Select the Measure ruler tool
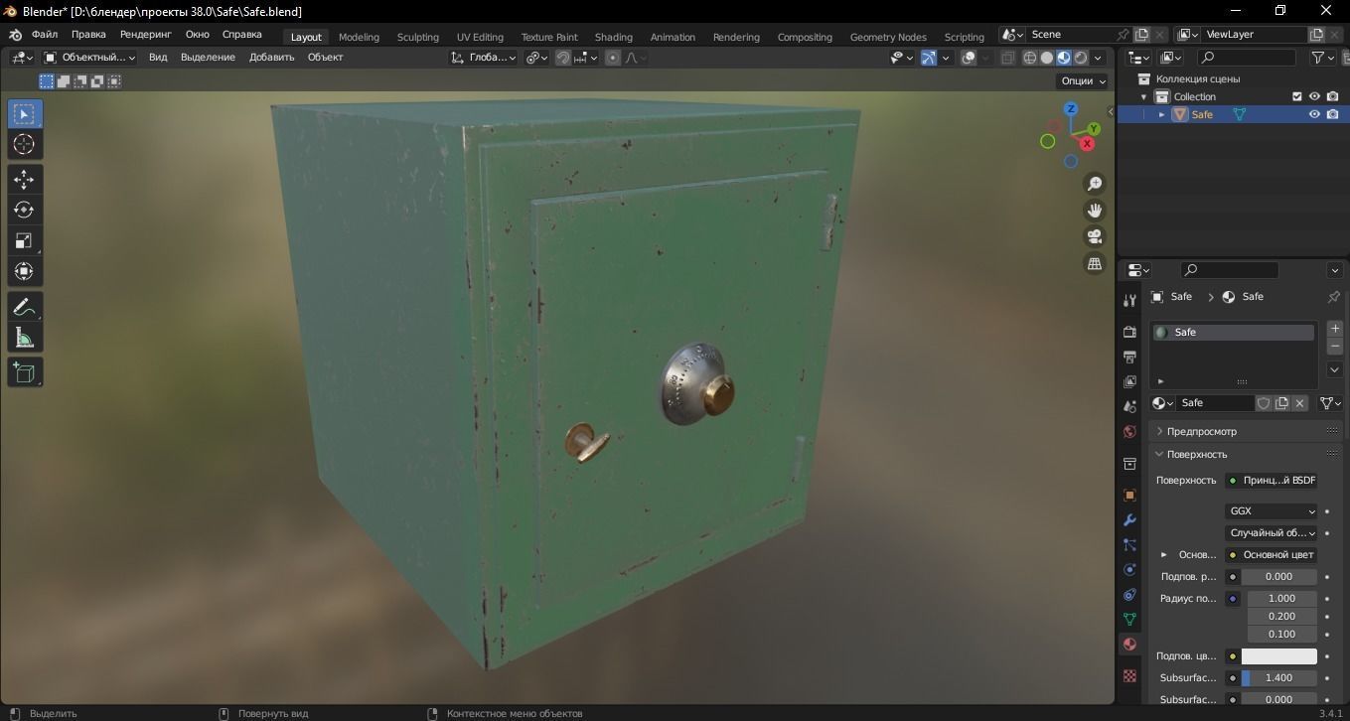Image resolution: width=1350 pixels, height=721 pixels. (25, 338)
